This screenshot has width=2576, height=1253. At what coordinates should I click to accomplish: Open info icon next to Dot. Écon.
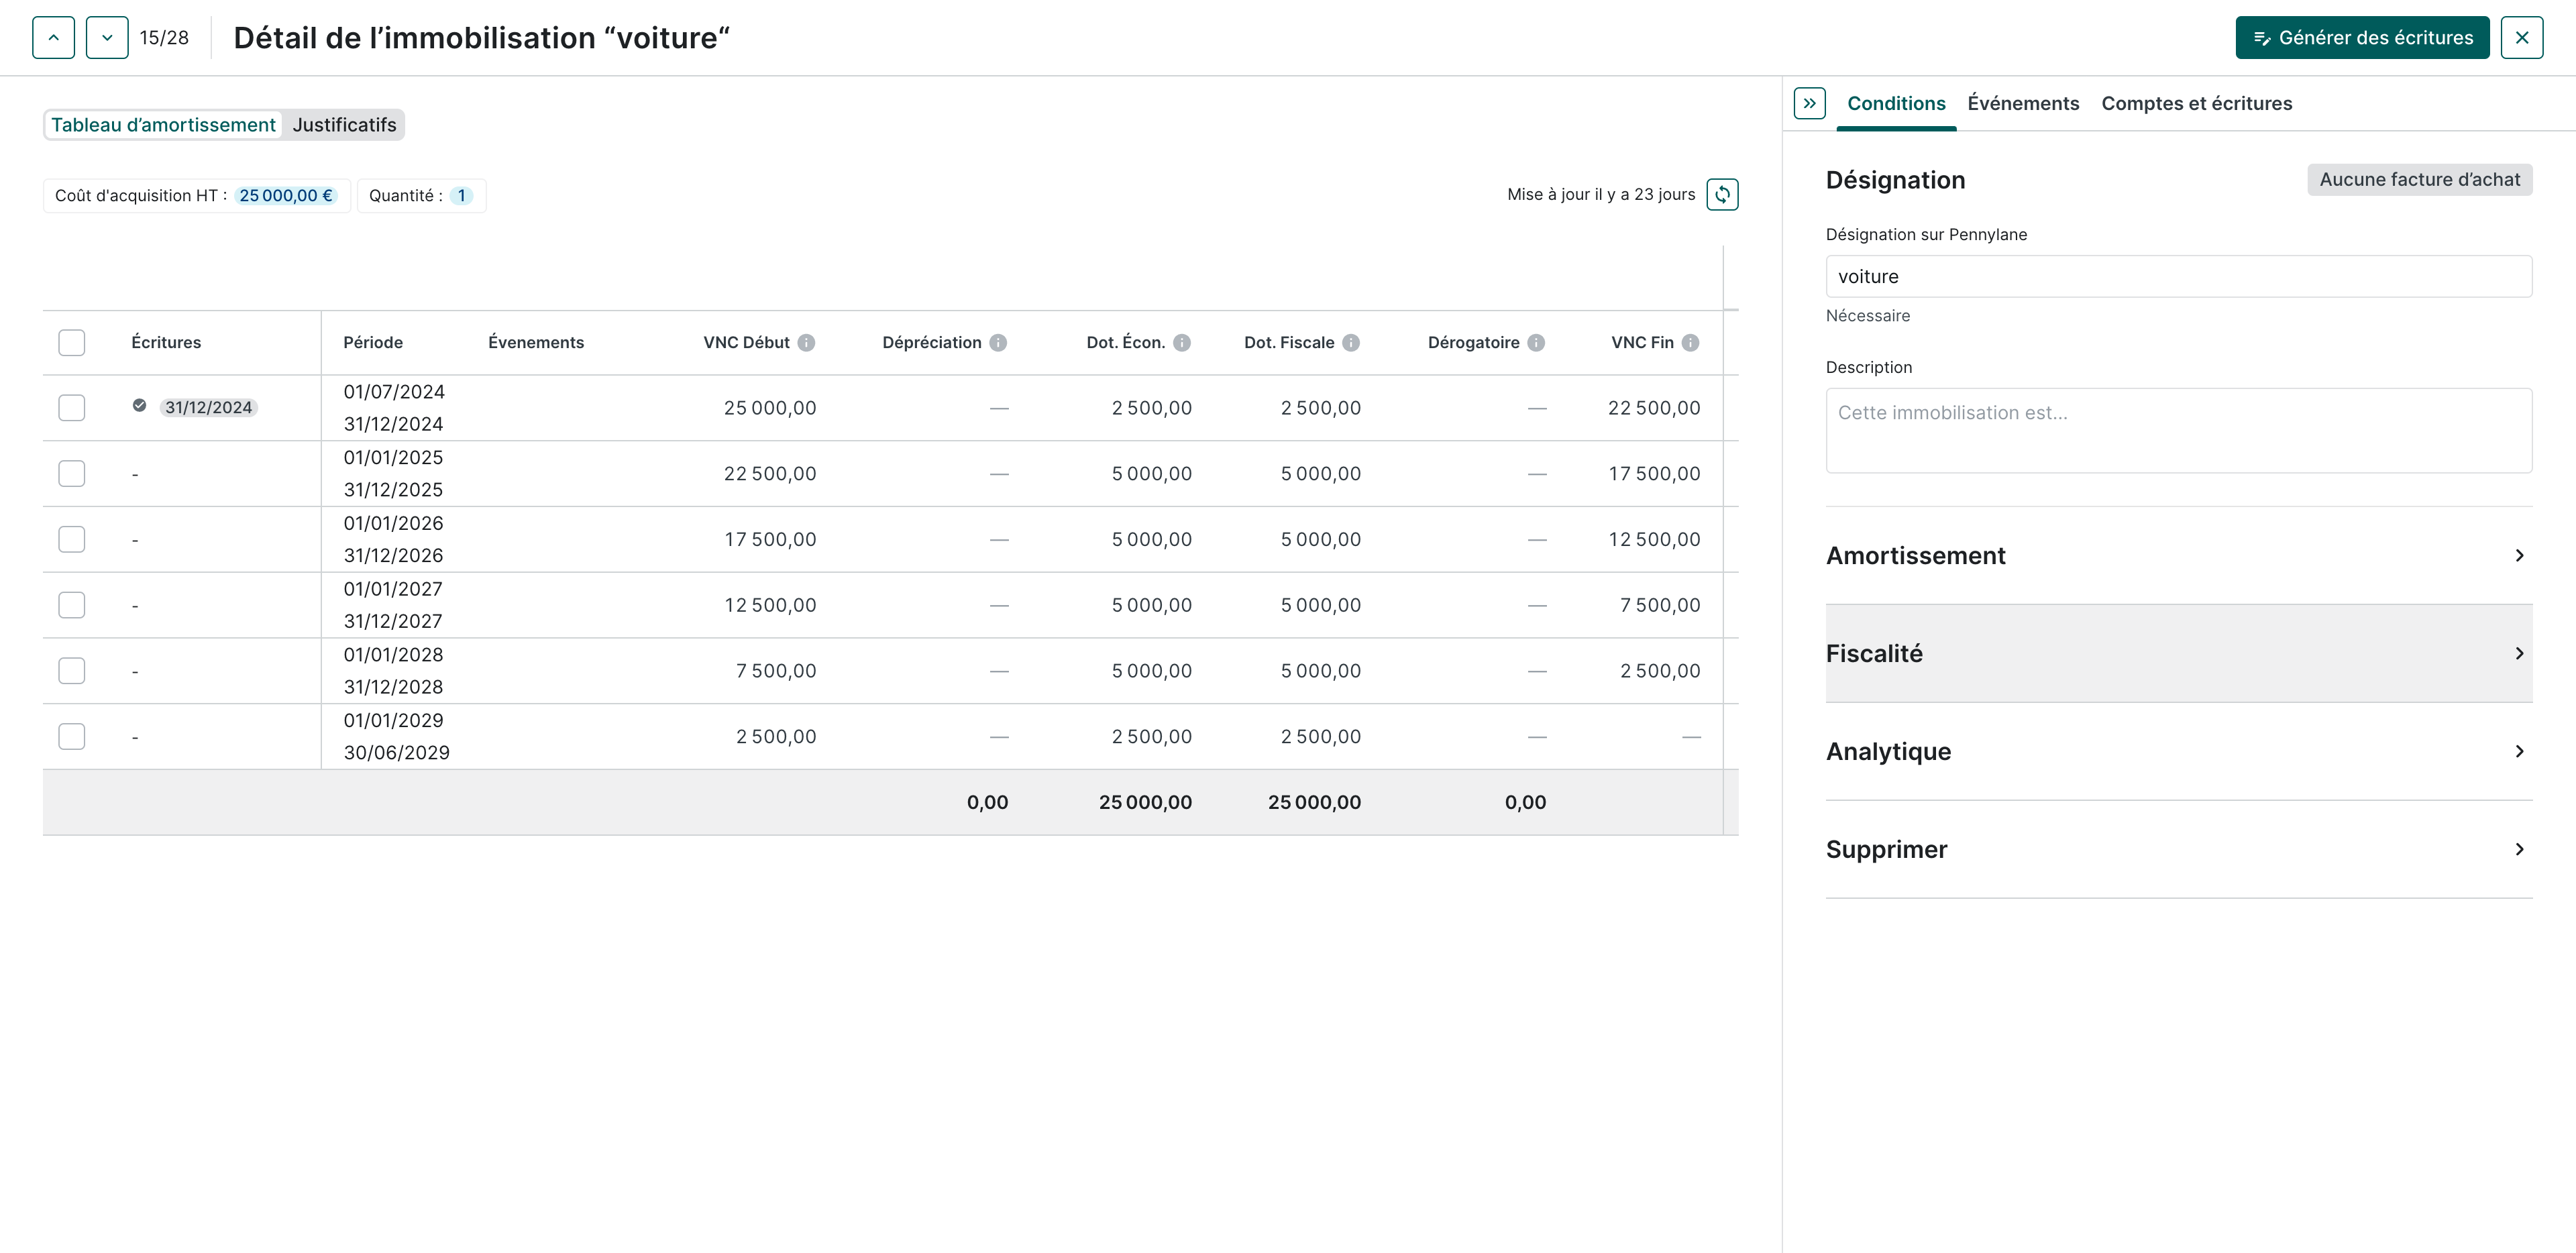1182,343
